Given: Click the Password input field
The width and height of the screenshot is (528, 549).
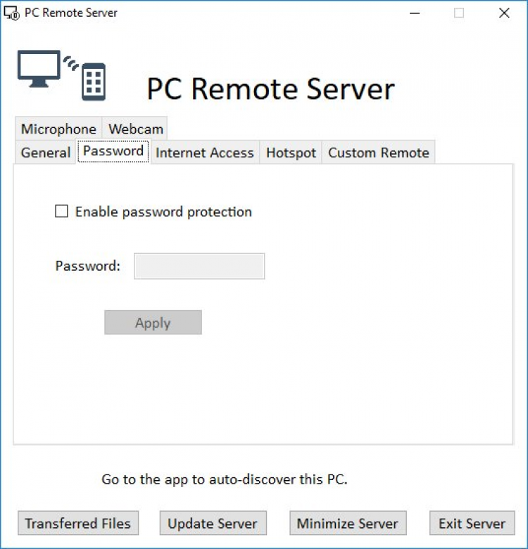Looking at the screenshot, I should pyautogui.click(x=199, y=266).
